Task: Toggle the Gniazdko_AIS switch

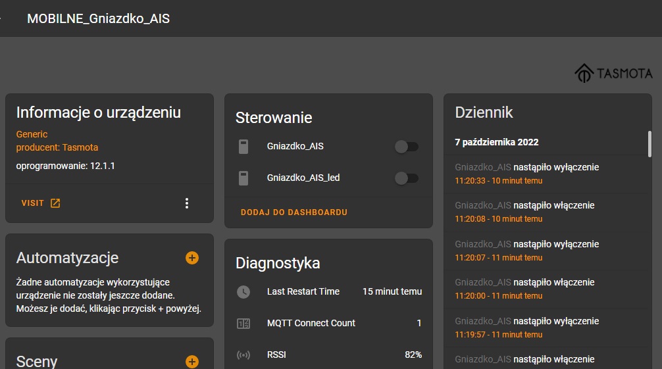Action: (407, 147)
